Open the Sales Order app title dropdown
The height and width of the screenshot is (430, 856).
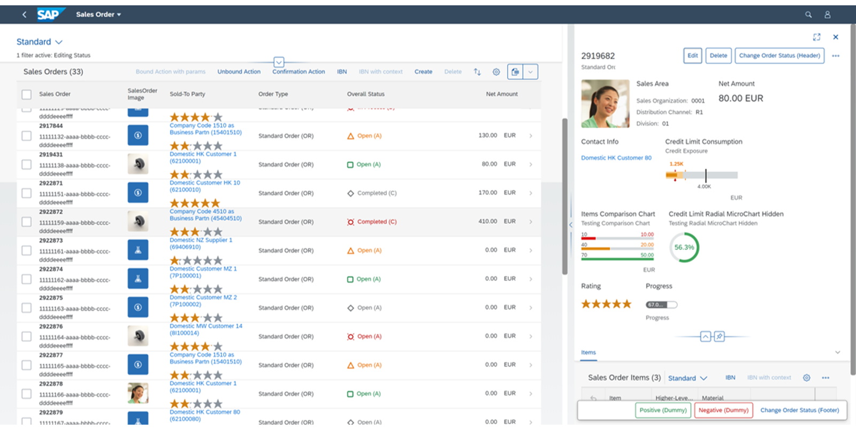click(x=98, y=14)
